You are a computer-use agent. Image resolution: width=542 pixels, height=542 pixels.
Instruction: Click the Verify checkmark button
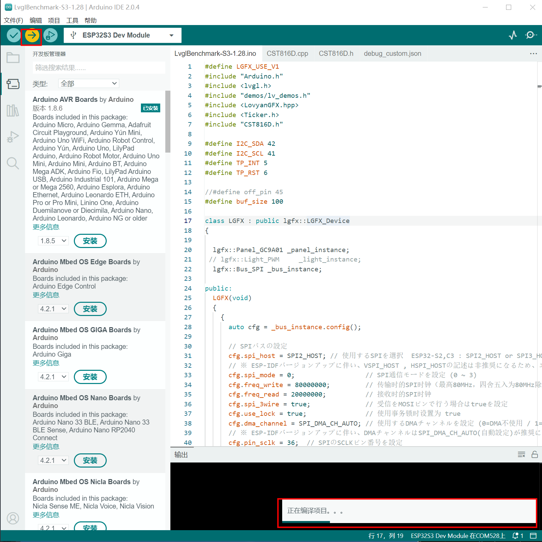tap(14, 35)
